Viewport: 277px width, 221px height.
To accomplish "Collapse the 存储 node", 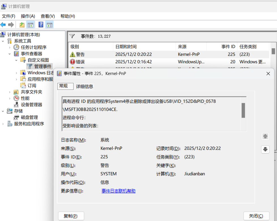I will click(x=3, y=111).
